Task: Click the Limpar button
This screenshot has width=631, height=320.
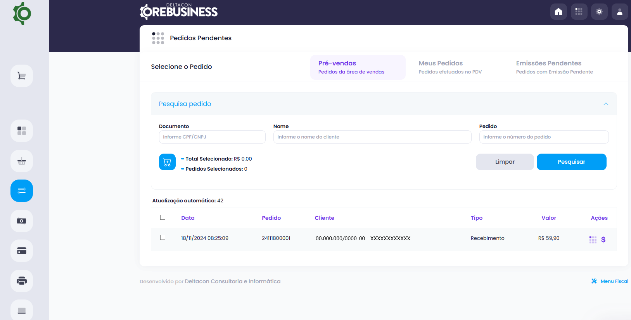Action: click(505, 162)
